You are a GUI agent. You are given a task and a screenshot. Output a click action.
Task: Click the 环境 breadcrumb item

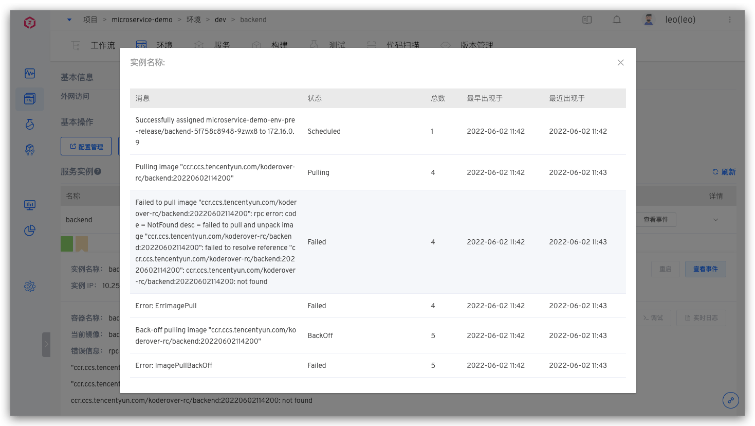pyautogui.click(x=194, y=20)
